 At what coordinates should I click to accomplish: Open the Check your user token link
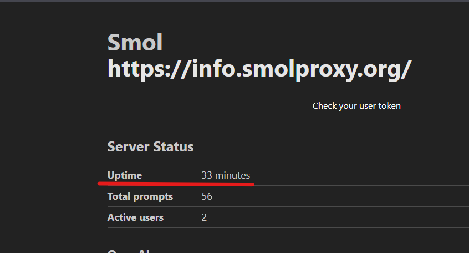click(356, 106)
